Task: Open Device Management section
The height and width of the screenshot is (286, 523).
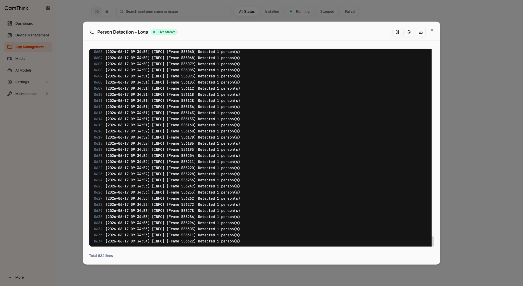Action: click(x=28, y=35)
